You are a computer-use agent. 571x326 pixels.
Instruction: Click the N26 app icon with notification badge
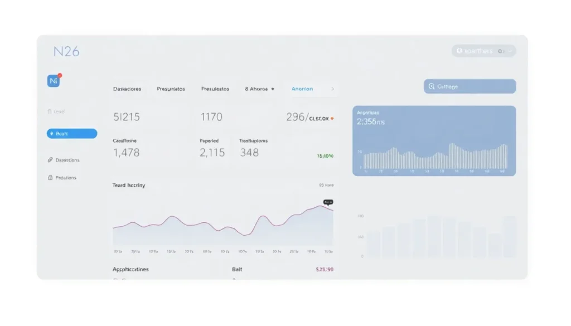[54, 80]
